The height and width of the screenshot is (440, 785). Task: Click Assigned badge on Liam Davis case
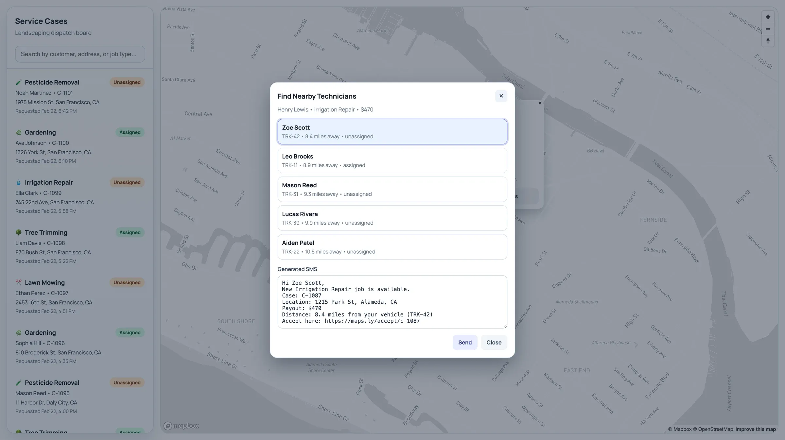[x=130, y=232]
